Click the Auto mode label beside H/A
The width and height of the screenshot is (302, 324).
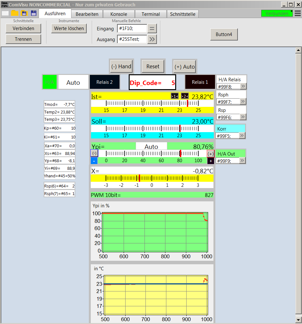click(73, 82)
